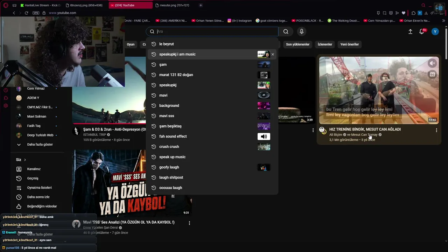Toggle captions CC on video preview
448x252 pixels.
(x=433, y=75)
